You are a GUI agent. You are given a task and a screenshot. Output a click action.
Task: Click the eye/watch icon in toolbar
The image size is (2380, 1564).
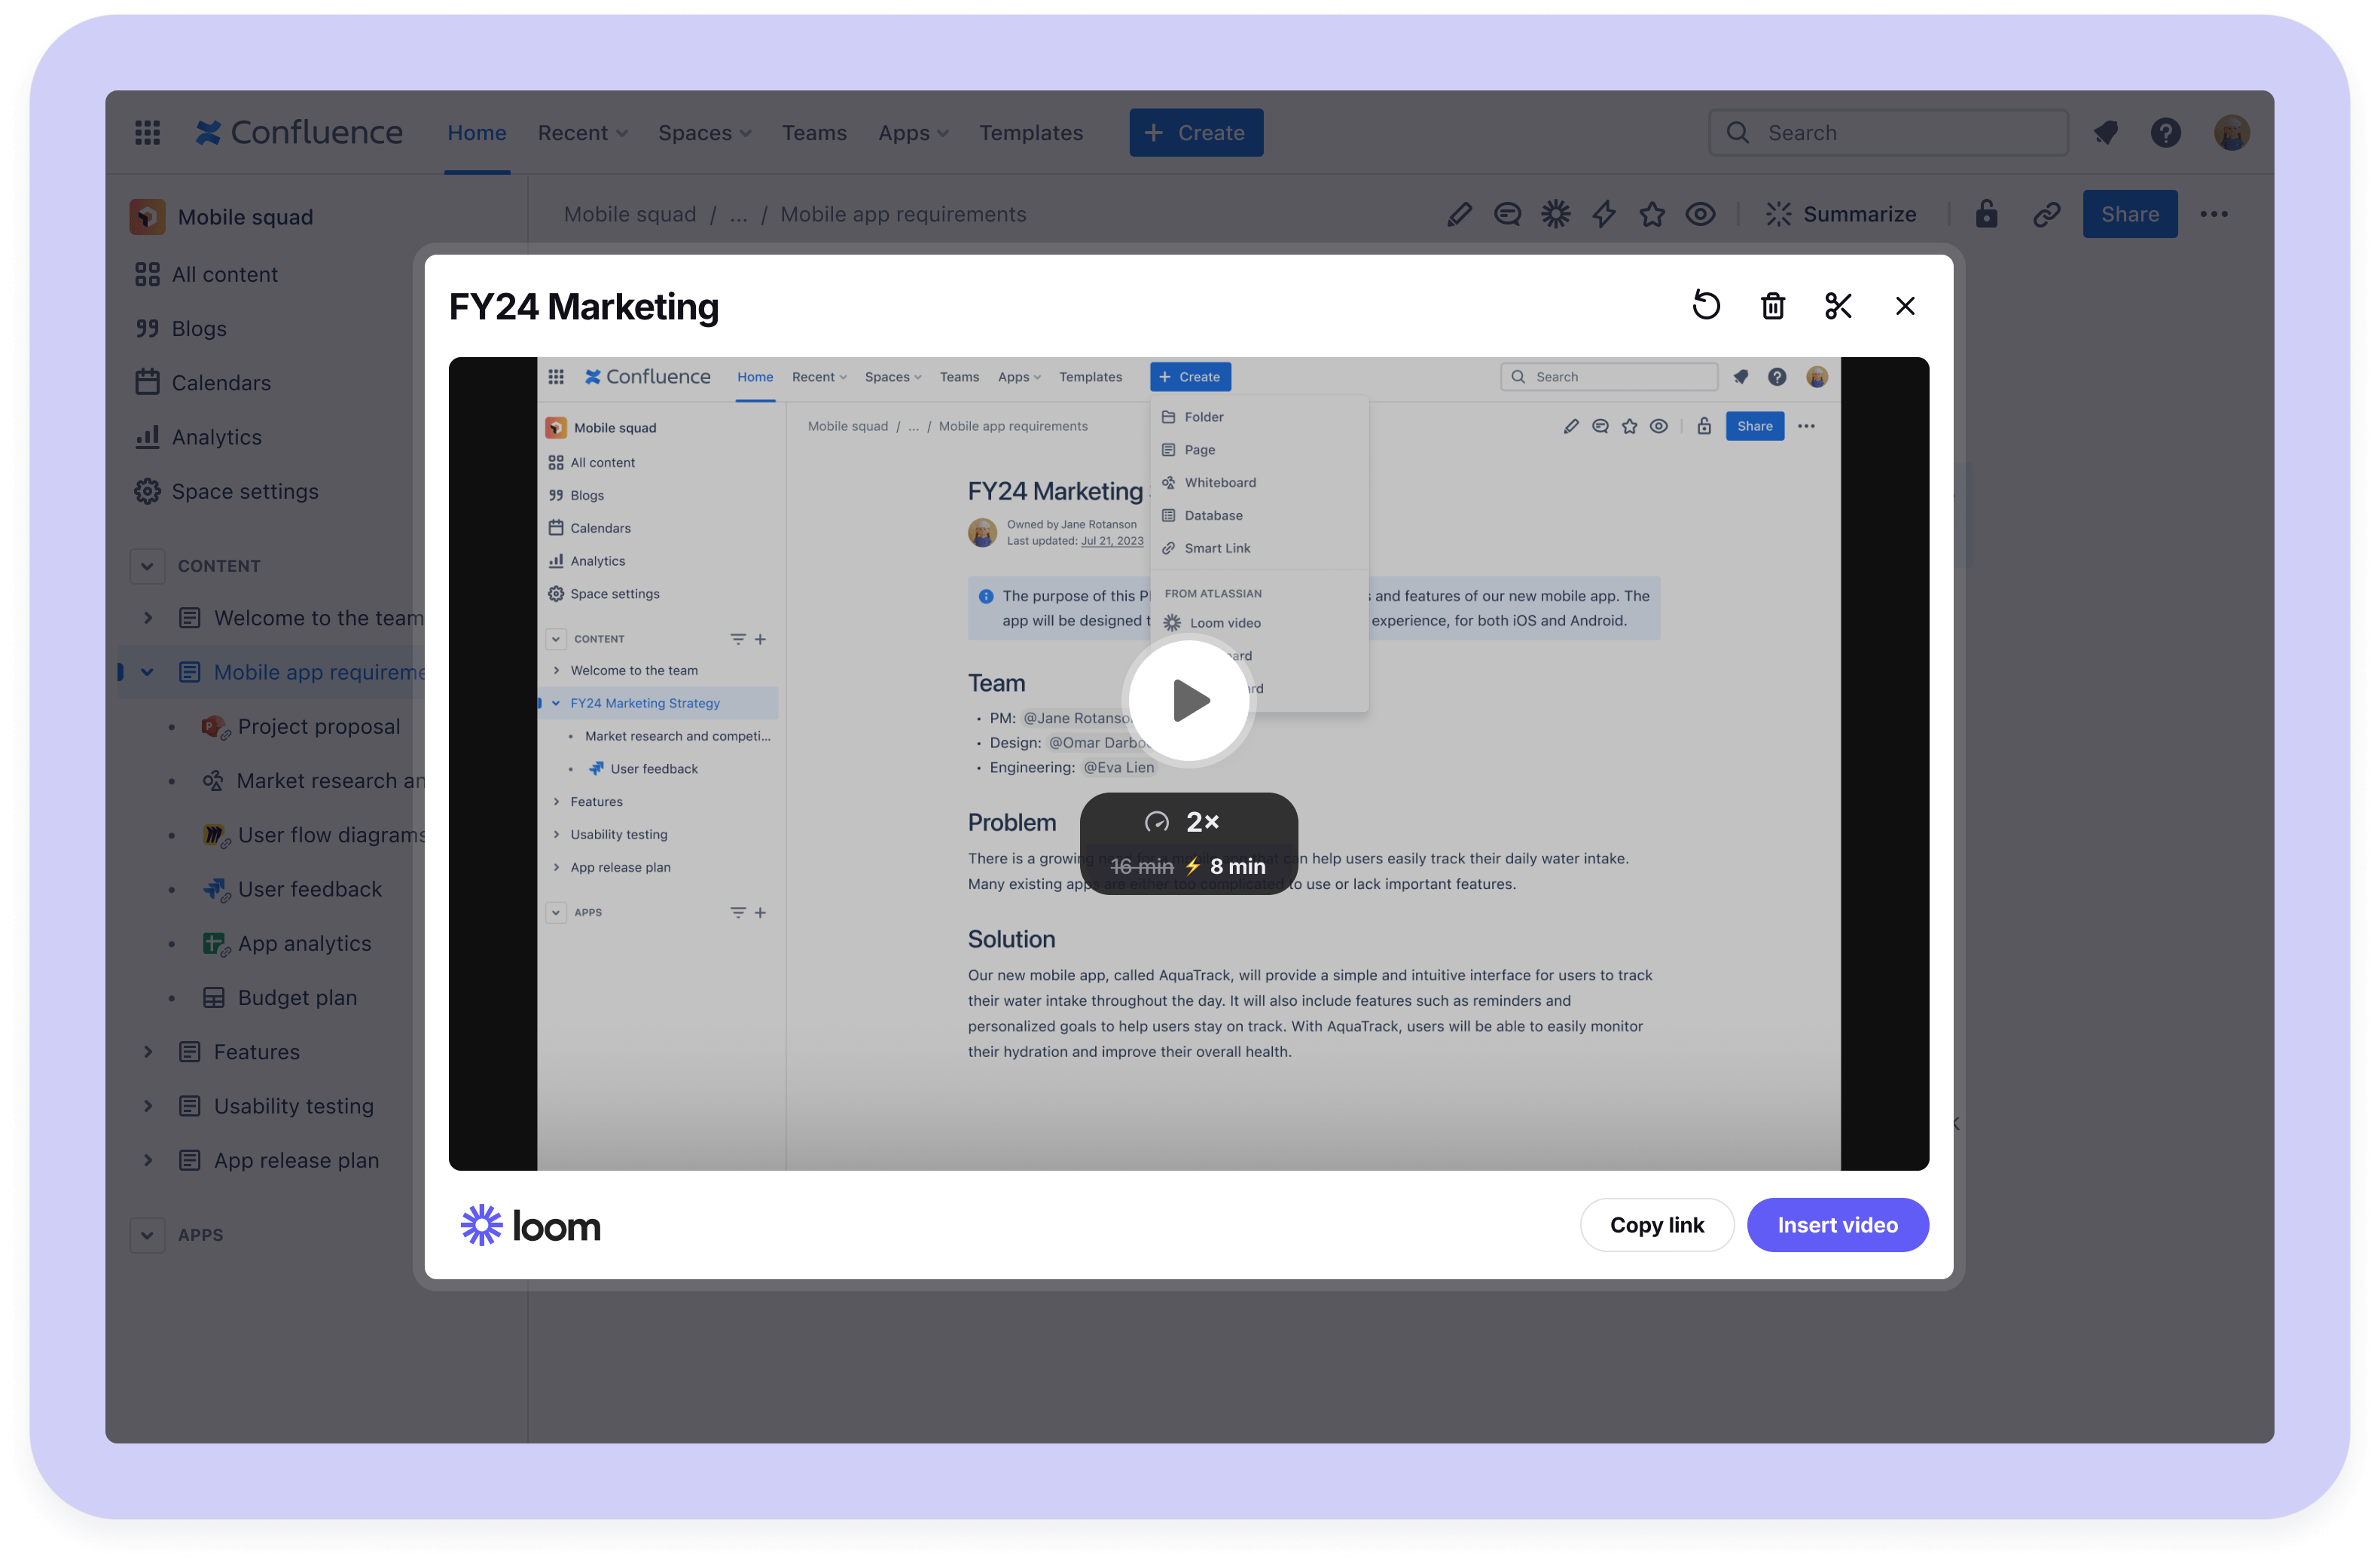point(1701,213)
